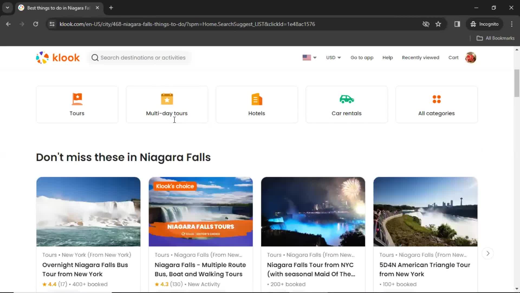Click Tours • New York (From New York)

click(x=87, y=255)
